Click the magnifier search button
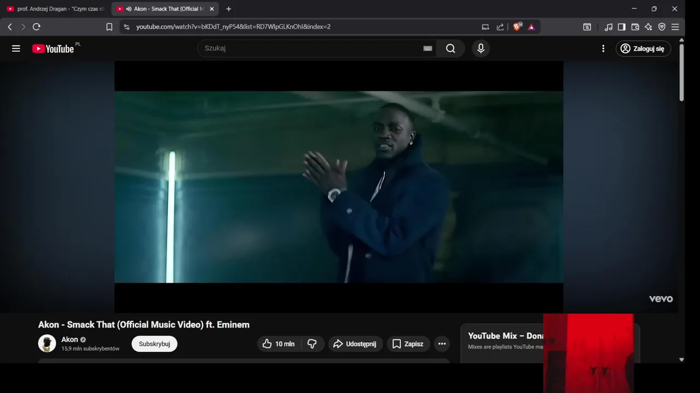The image size is (700, 393). click(451, 48)
